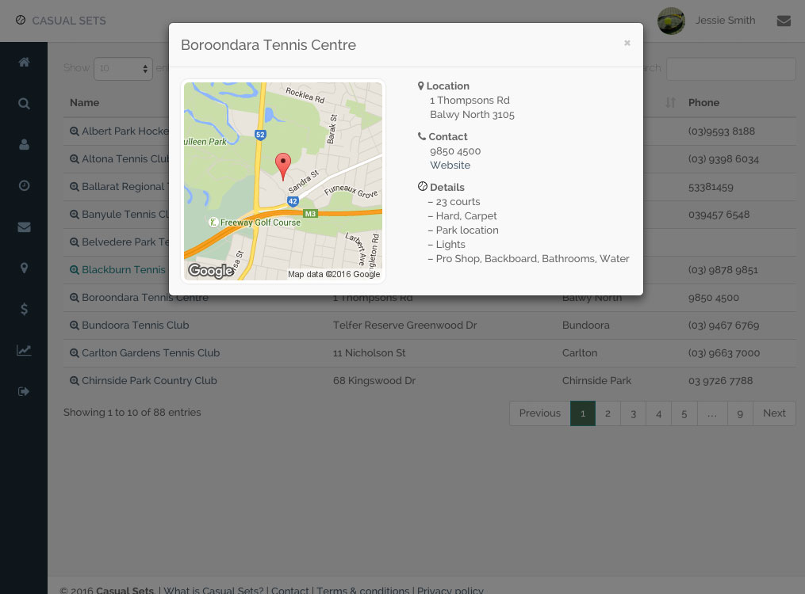Open the Website link for Boroondara Tennis Centre
The image size is (805, 594).
(450, 165)
